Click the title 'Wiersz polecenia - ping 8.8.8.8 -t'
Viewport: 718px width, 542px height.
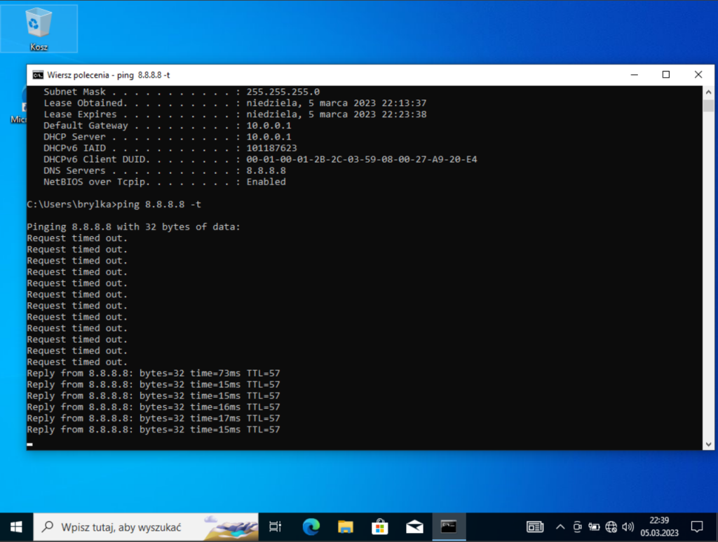tap(109, 75)
